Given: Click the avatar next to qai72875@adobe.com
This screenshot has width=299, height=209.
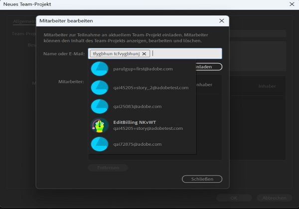Looking at the screenshot, I should 100,144.
